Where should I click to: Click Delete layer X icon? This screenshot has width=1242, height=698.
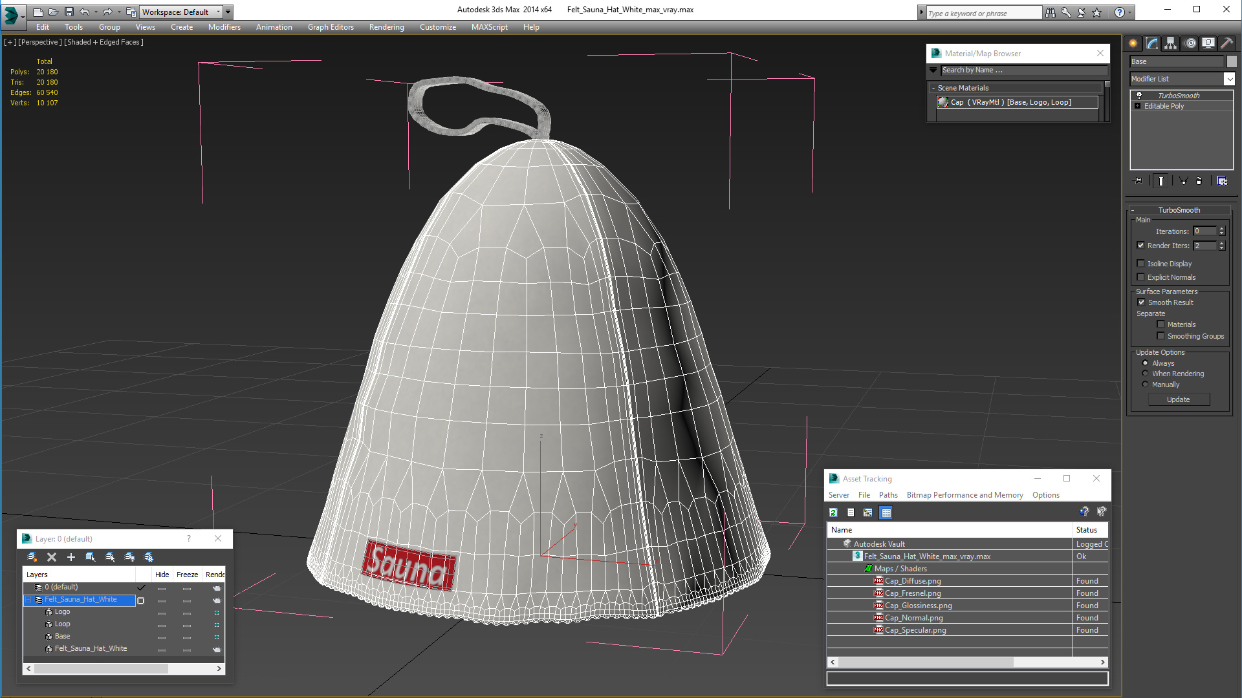click(52, 557)
